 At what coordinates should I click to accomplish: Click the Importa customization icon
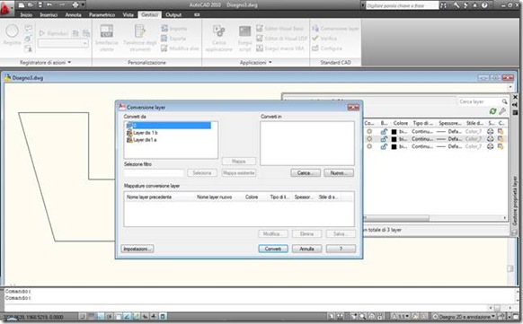click(164, 29)
